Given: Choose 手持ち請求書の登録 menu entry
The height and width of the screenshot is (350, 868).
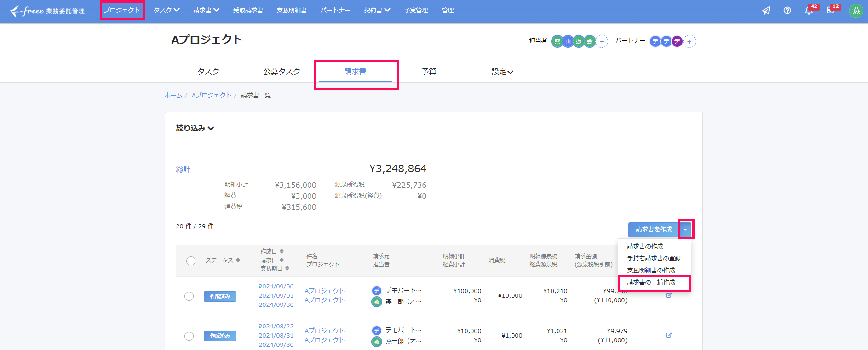Looking at the screenshot, I should click(x=654, y=259).
